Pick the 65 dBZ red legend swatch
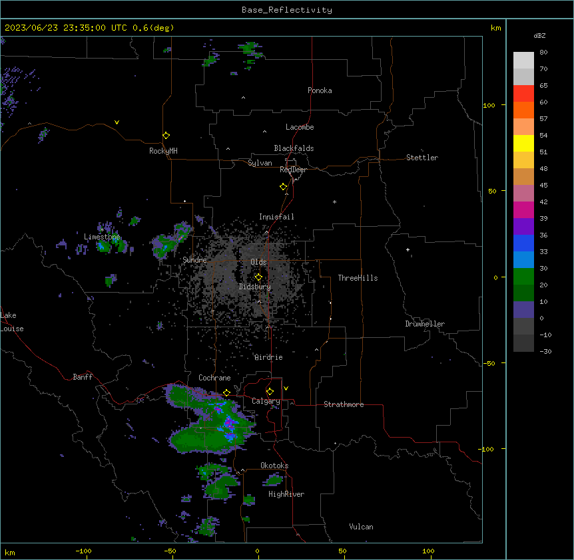Screen dimensions: 574x560 pyautogui.click(x=523, y=93)
